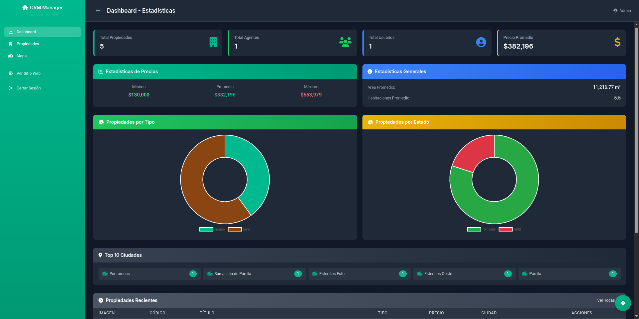639x319 pixels.
Task: Toggle the sold legend swatch in Estado chart
Action: click(506, 229)
